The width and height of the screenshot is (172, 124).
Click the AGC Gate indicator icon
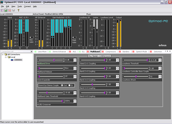point(32,37)
